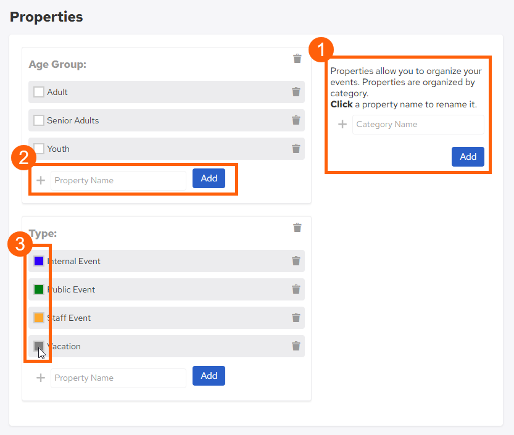Delete the Vacation property
Image resolution: width=514 pixels, height=435 pixels.
coord(296,346)
